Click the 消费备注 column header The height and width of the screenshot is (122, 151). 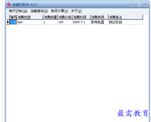[x=126, y=17]
